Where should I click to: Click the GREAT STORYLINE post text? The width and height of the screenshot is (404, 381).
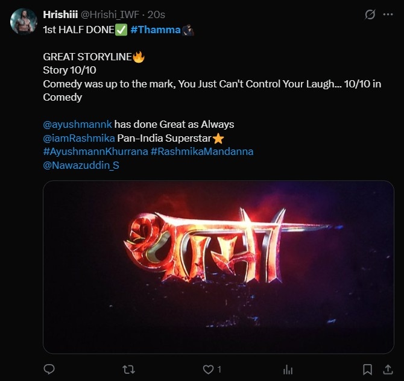(88, 57)
